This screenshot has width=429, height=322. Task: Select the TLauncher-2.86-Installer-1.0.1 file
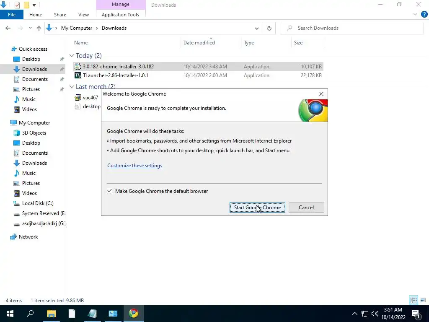[198, 75]
